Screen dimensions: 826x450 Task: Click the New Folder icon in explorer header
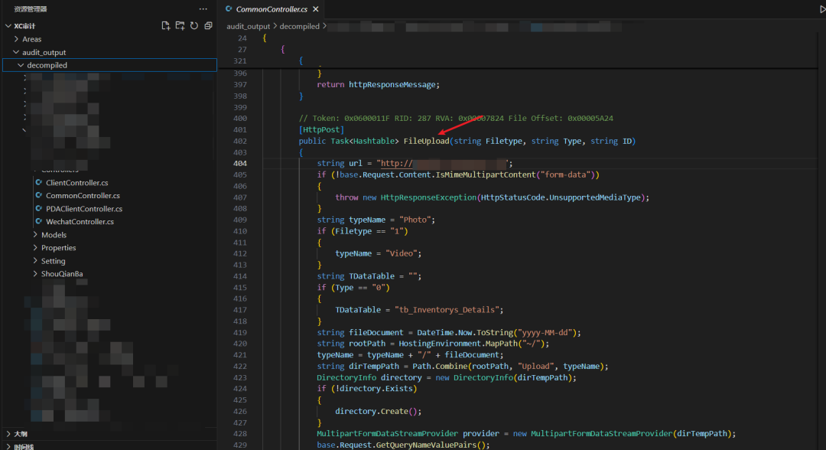180,26
